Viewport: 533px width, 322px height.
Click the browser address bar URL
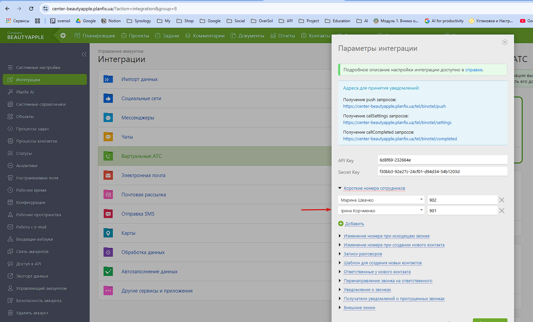[x=114, y=9]
